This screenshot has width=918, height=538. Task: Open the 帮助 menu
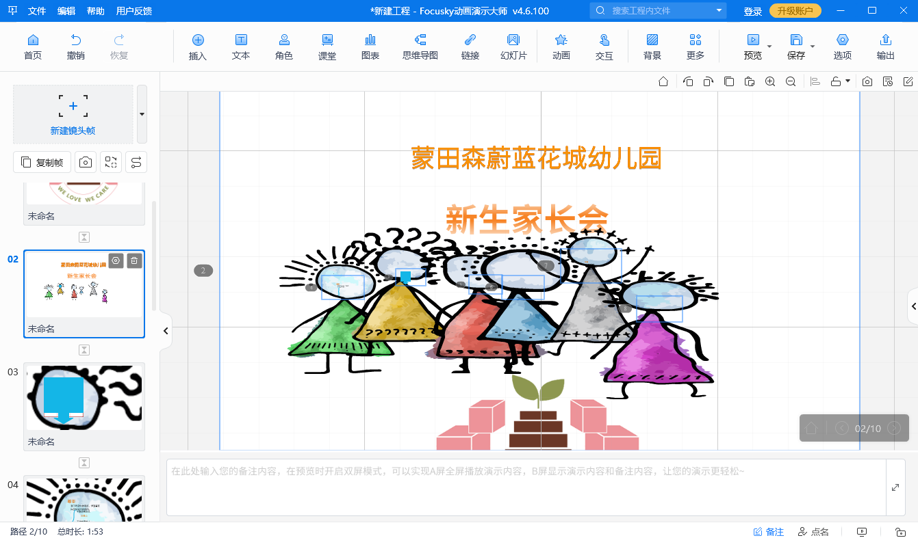tap(96, 11)
